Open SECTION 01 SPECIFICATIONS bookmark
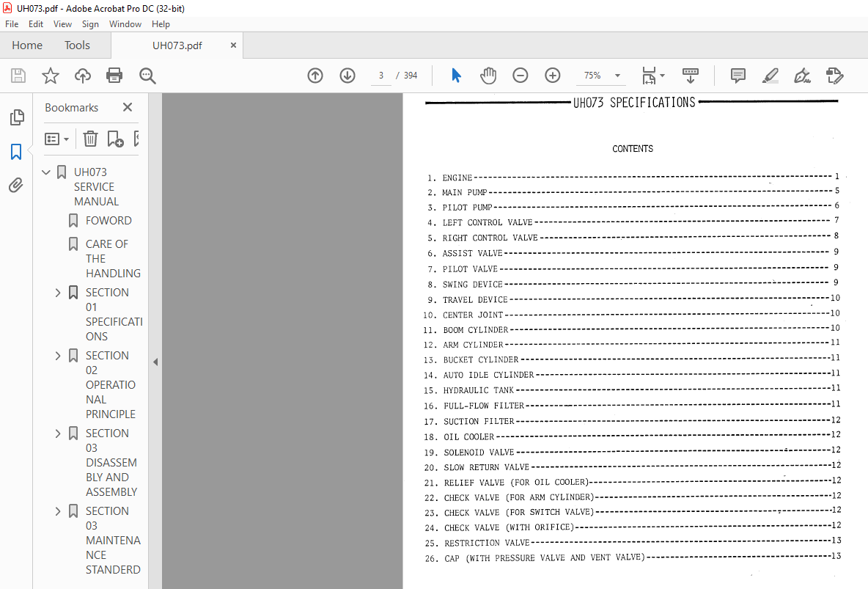The width and height of the screenshot is (868, 589). [114, 314]
